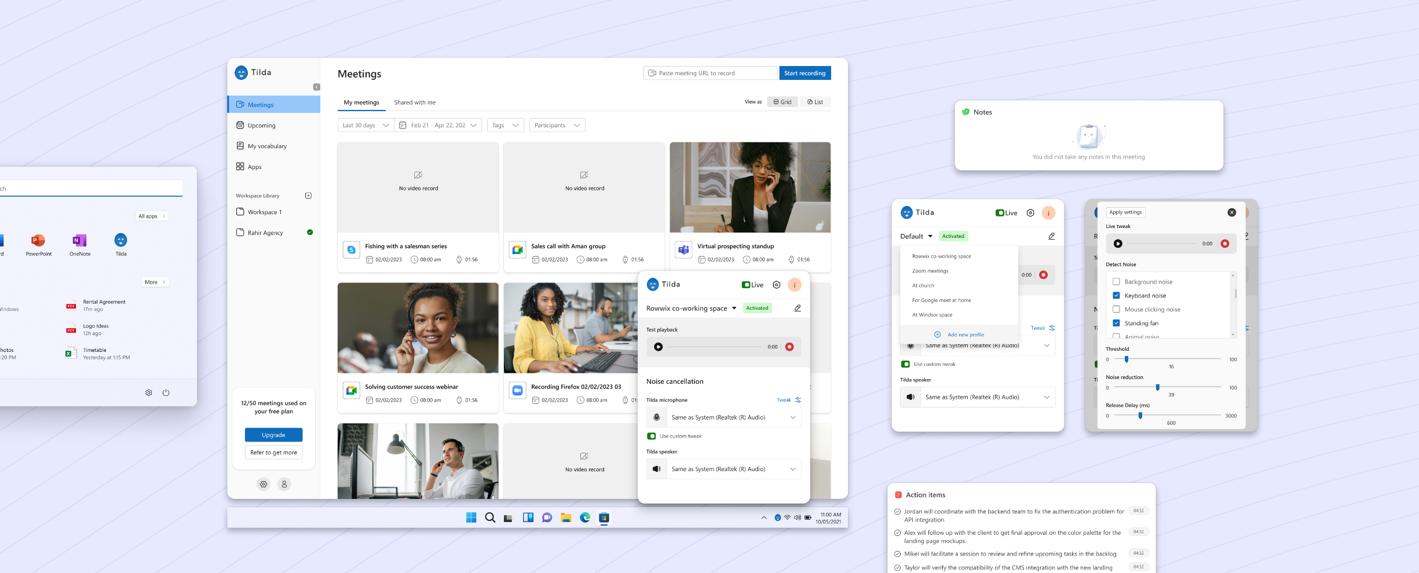
Task: Expand the Tags filter dropdown
Action: [506, 125]
